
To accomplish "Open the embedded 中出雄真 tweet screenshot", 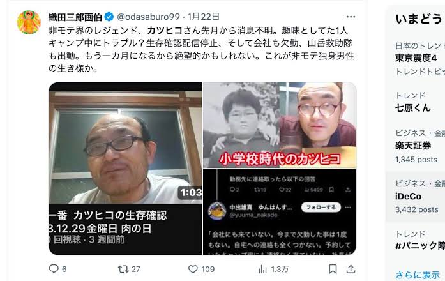I will point(280,212).
